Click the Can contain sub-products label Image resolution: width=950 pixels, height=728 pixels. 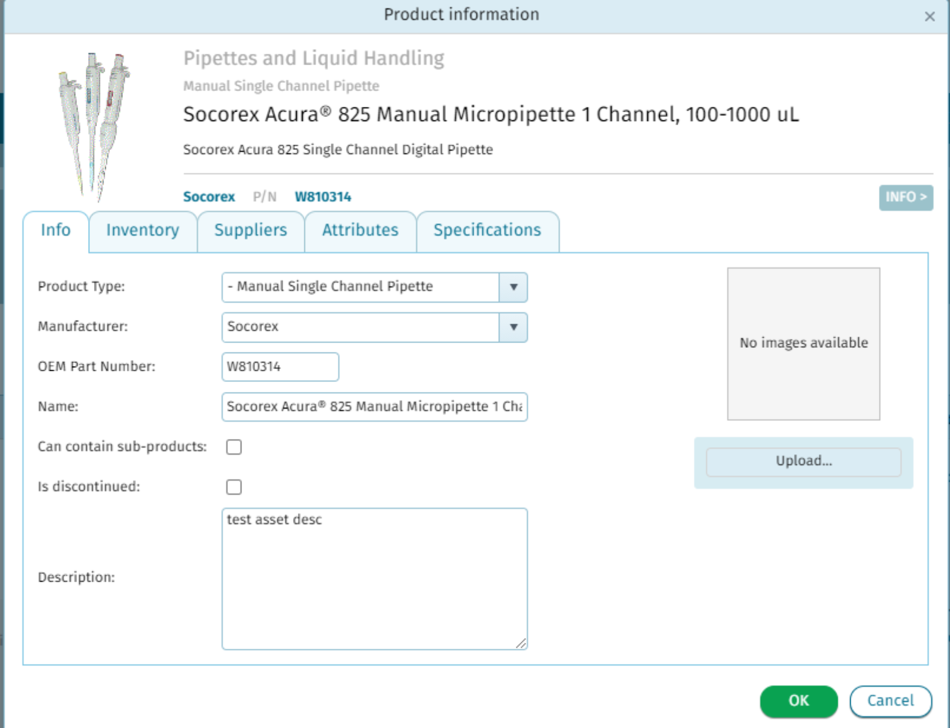pyautogui.click(x=122, y=447)
